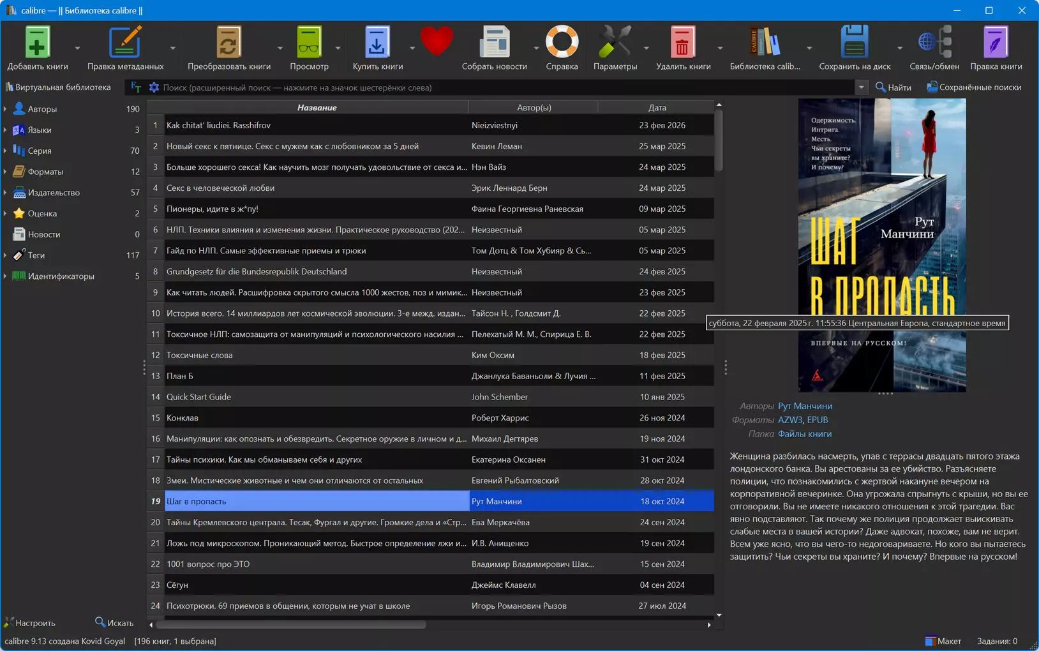Click the Series (Серия) category icon
Image resolution: width=1039 pixels, height=651 pixels.
[x=19, y=151]
